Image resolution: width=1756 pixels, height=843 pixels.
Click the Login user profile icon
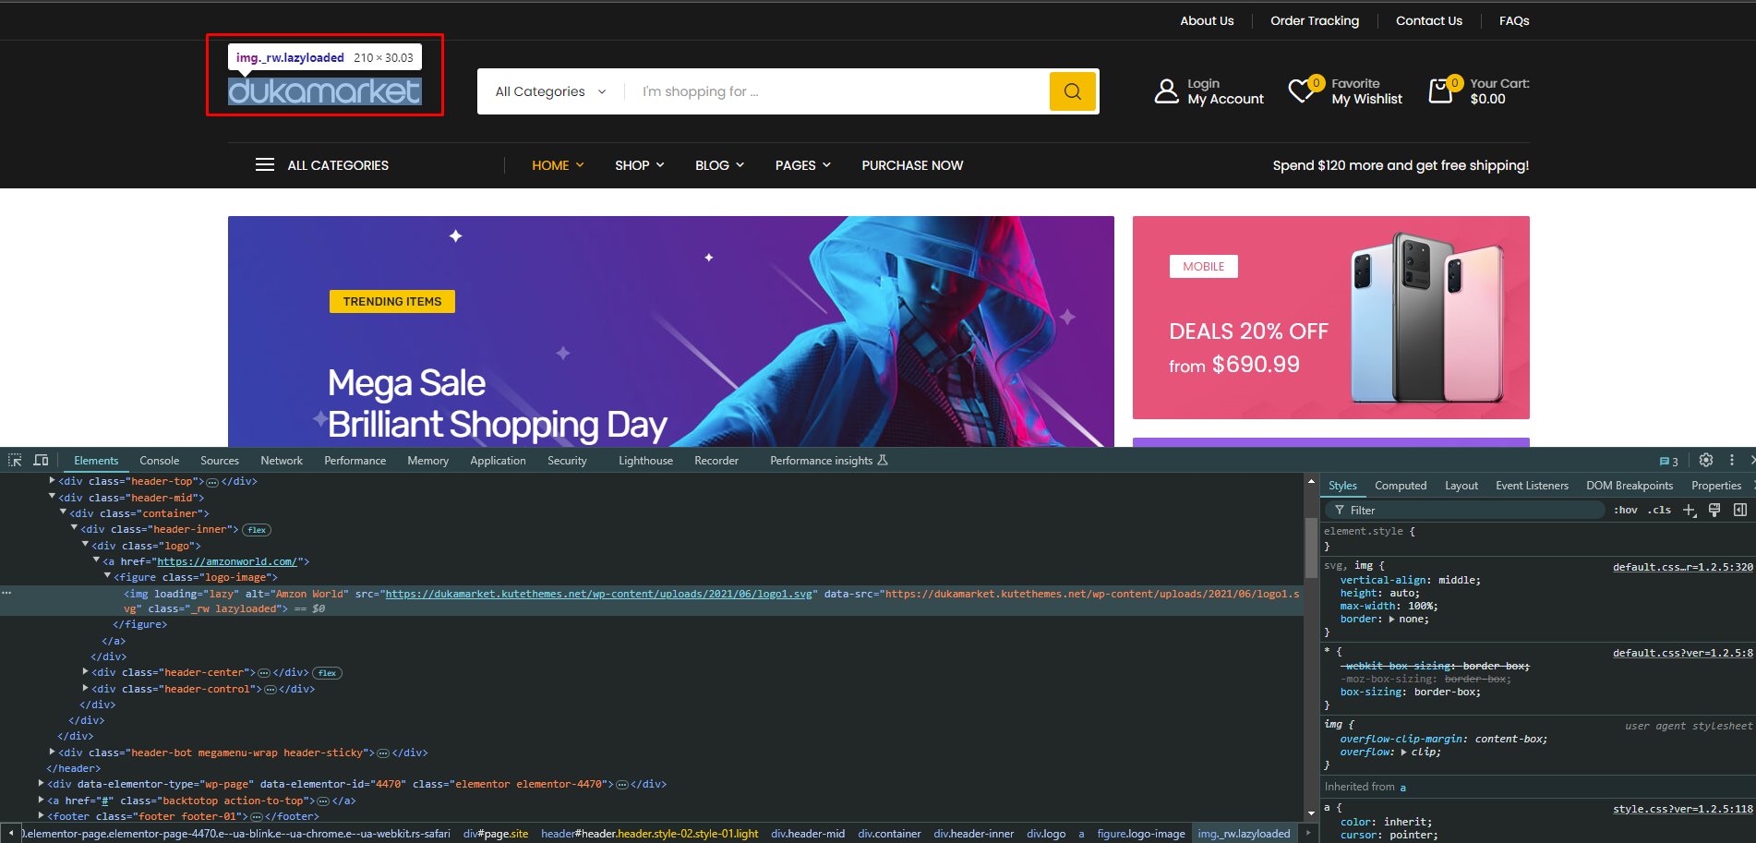tap(1167, 90)
